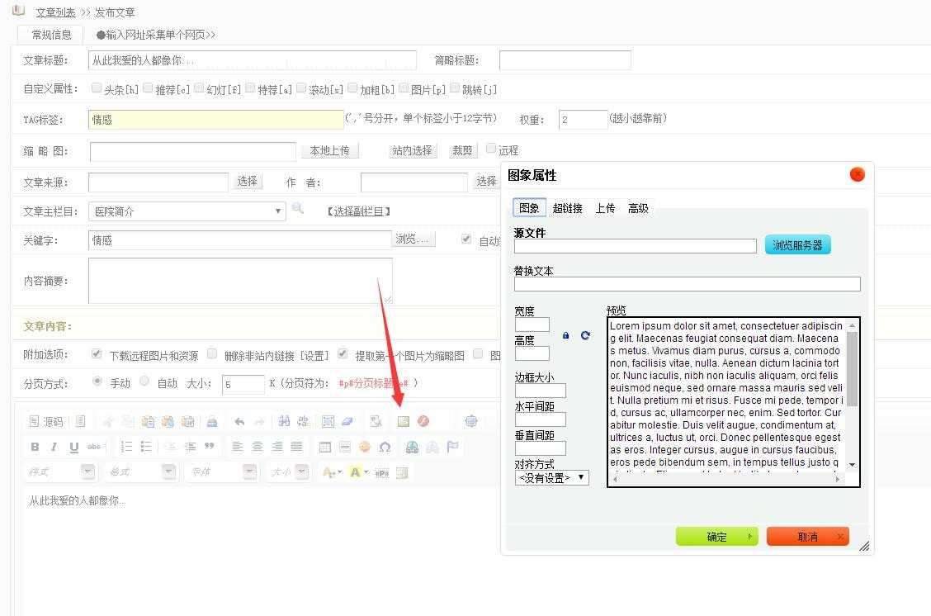Open 输入网址采集单个网页 tab
This screenshot has width=931, height=616.
click(155, 35)
